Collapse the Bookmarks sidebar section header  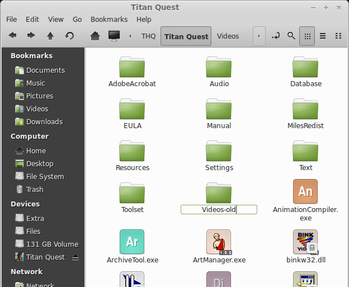(32, 55)
